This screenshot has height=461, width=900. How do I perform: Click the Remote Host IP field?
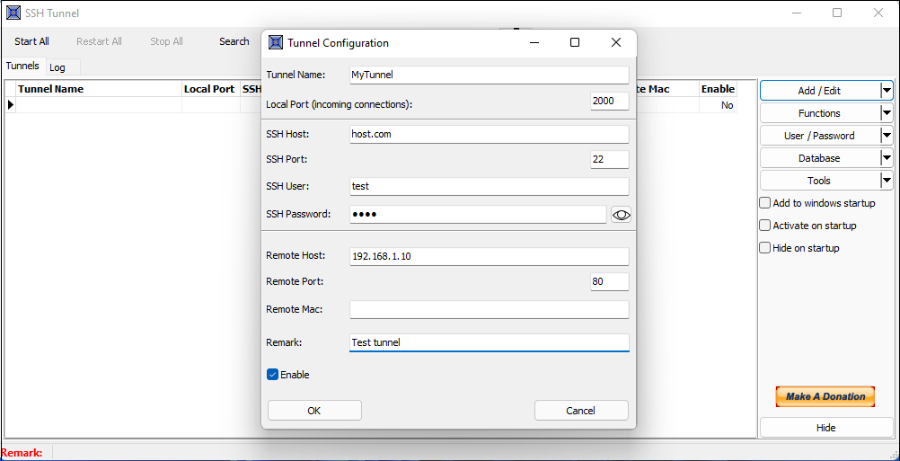(x=490, y=257)
